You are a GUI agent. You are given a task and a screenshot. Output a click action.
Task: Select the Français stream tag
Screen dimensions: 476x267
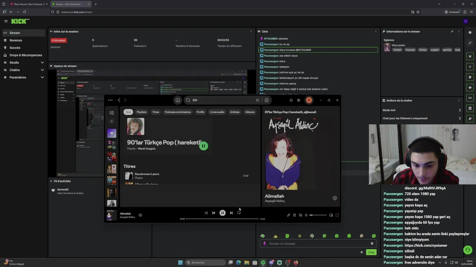[410, 50]
